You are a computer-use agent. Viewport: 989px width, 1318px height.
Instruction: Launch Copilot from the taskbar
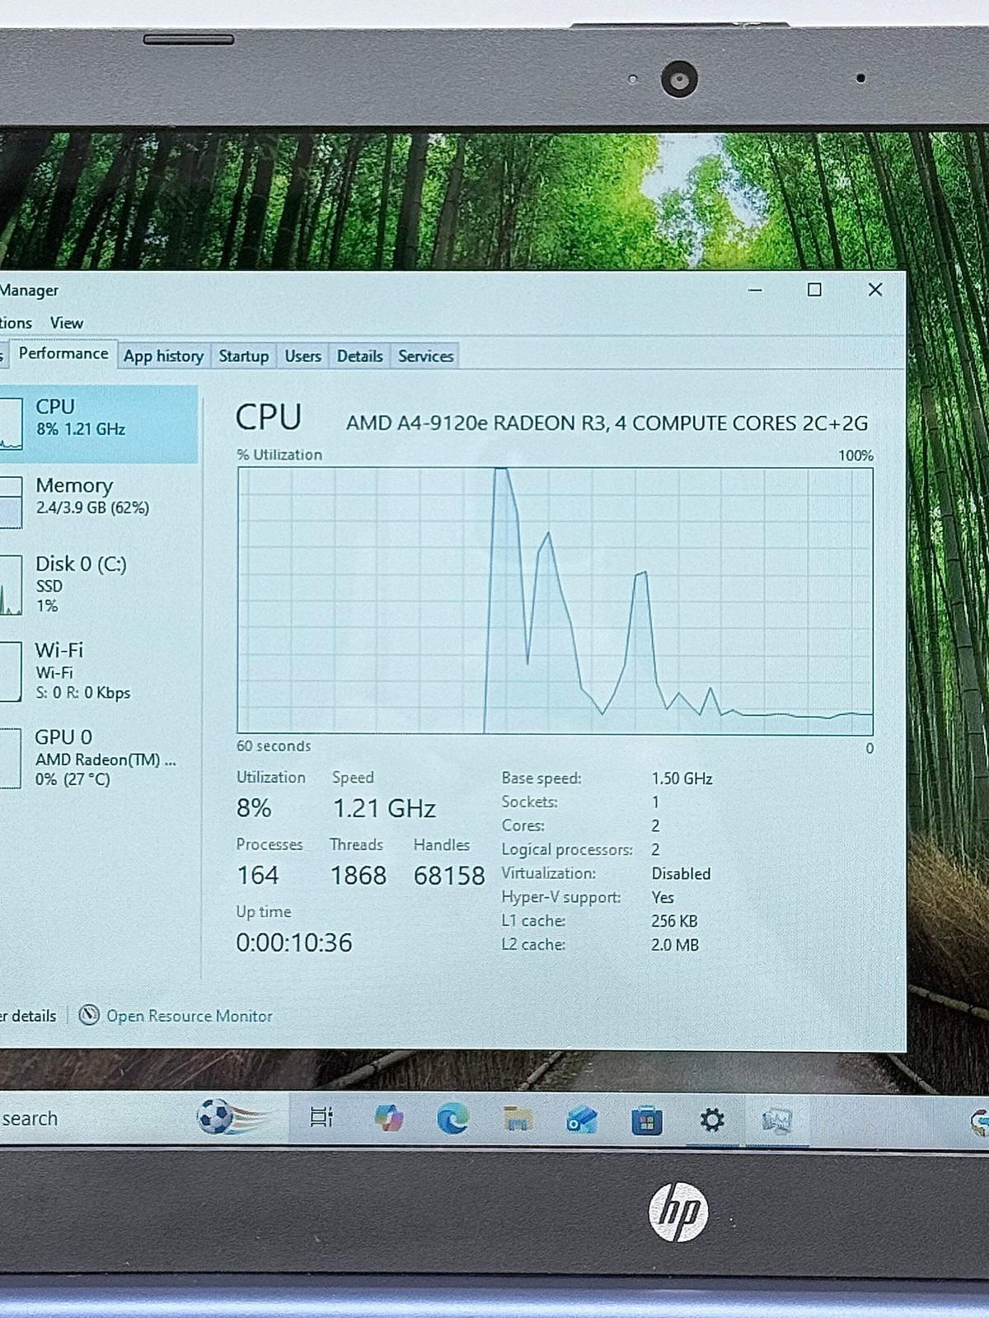[x=388, y=1118]
